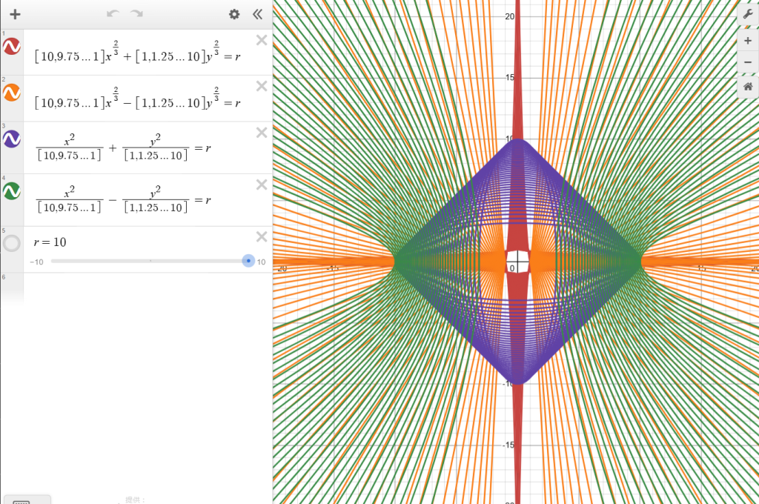The height and width of the screenshot is (504, 759).
Task: Show the on-screen keypad
Action: coord(27,500)
